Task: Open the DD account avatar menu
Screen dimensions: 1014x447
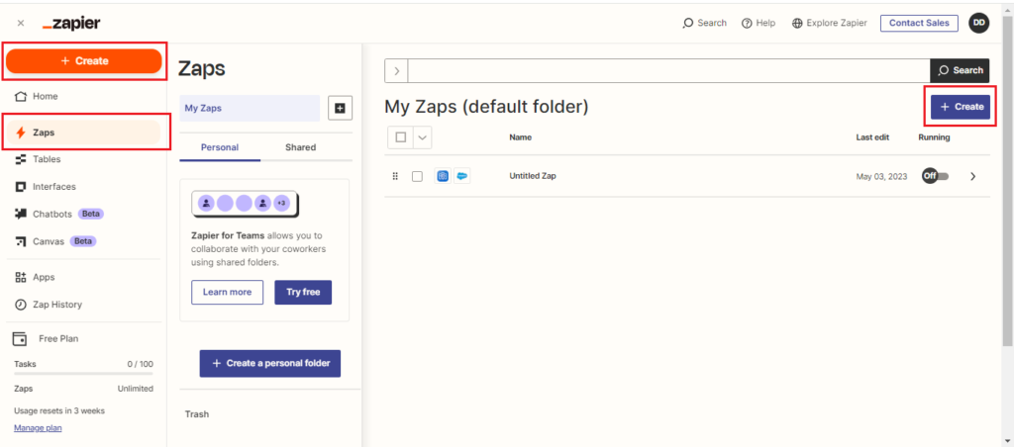Action: point(979,23)
